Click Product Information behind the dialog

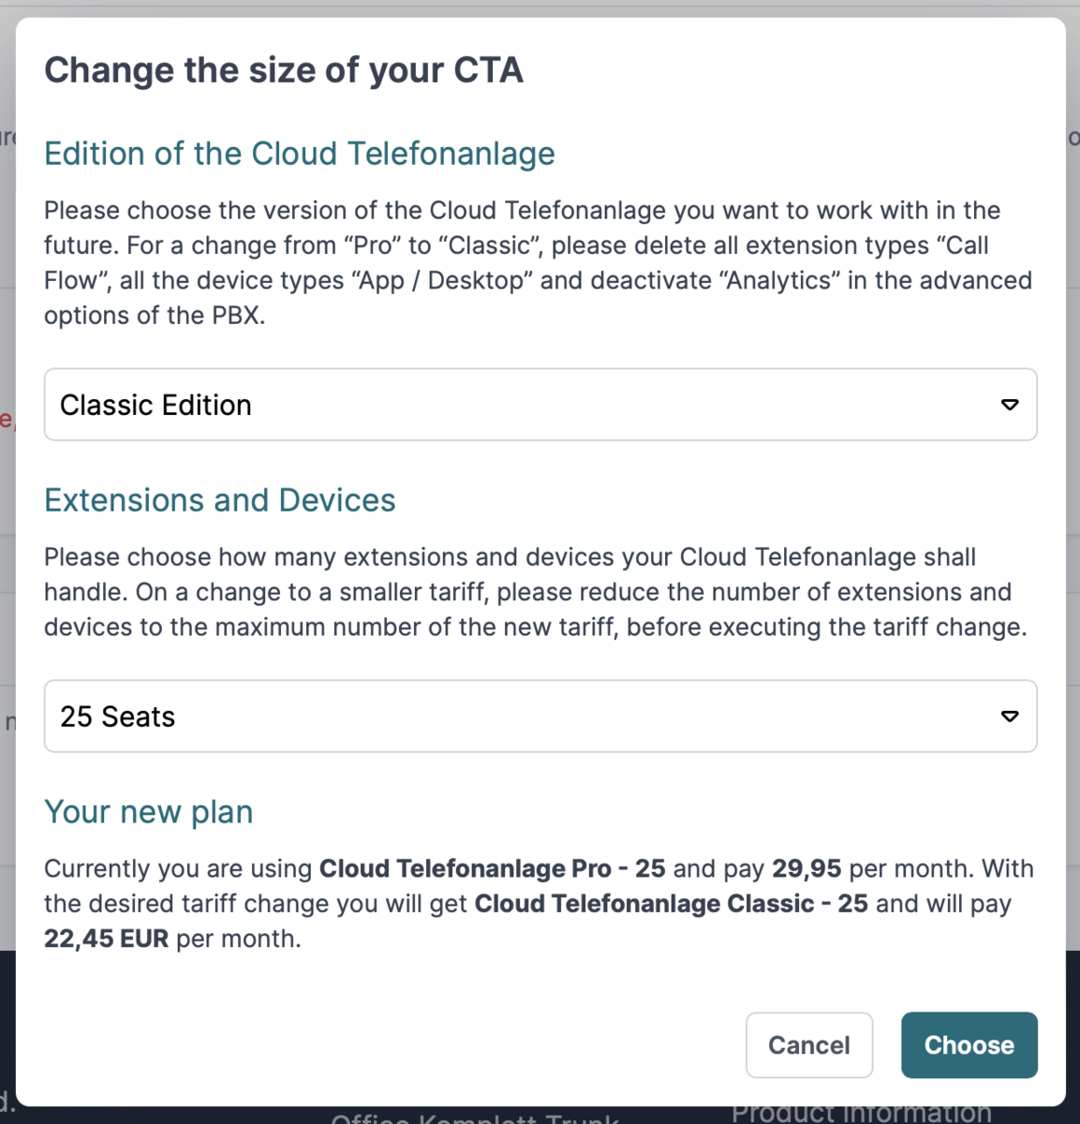tap(861, 1115)
